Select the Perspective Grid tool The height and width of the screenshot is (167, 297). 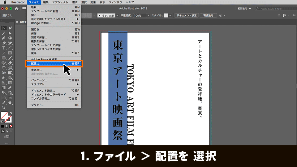coord(4,83)
